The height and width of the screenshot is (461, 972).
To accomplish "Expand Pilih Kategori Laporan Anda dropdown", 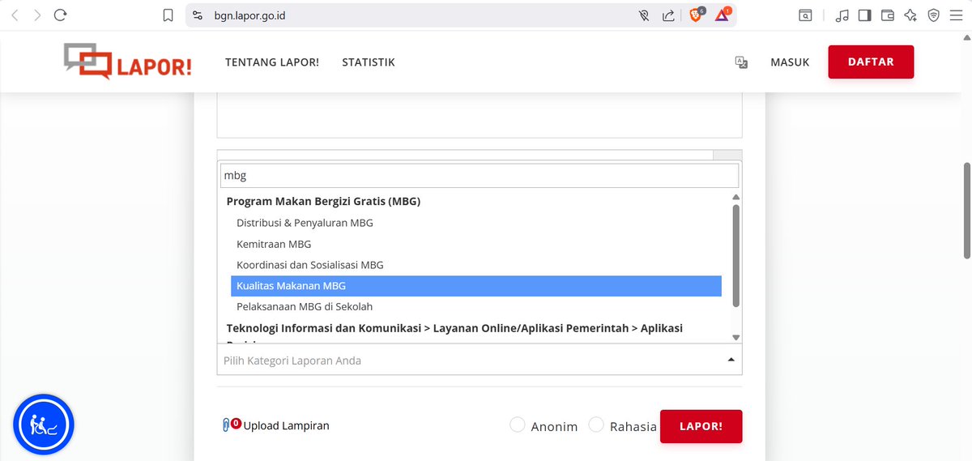I will (480, 360).
